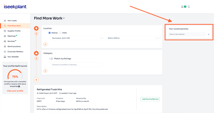Click the Add Machine/Service button
214x113 pixels.
point(150,99)
